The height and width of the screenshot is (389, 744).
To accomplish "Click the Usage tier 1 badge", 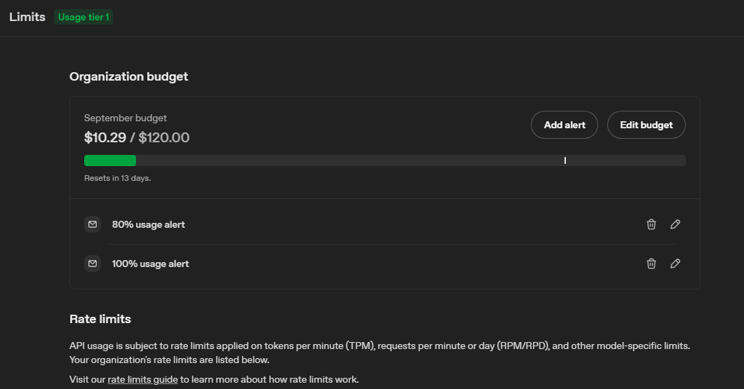I will point(83,17).
